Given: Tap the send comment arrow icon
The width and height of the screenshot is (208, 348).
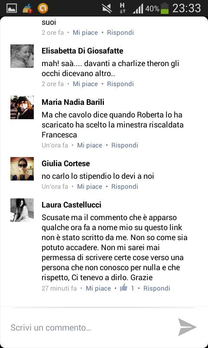Looking at the screenshot, I should 187,327.
